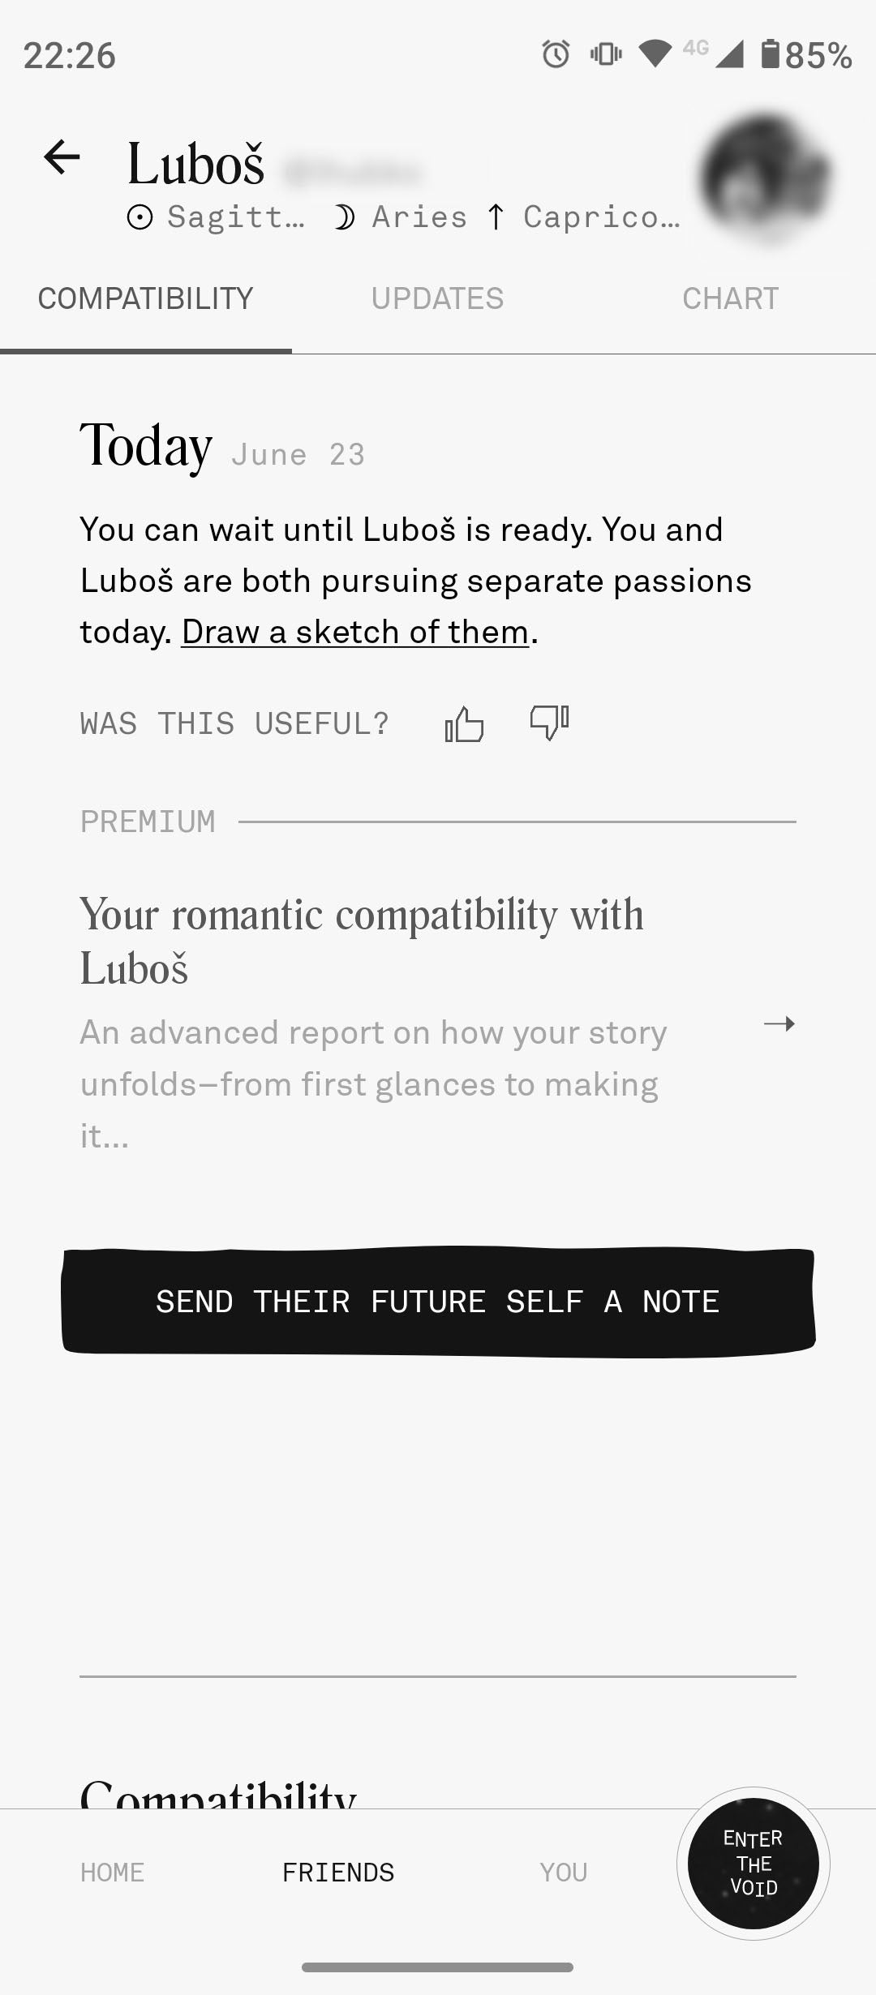Open the You section in bottom navigation
Screen dimensions: 876x1995
pyautogui.click(x=563, y=1872)
